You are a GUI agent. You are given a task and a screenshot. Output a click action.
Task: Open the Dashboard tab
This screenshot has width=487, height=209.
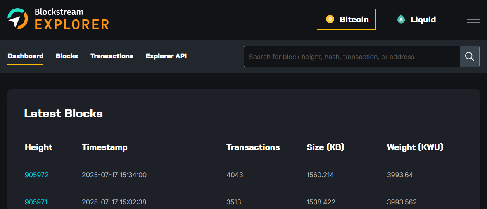[x=26, y=56]
